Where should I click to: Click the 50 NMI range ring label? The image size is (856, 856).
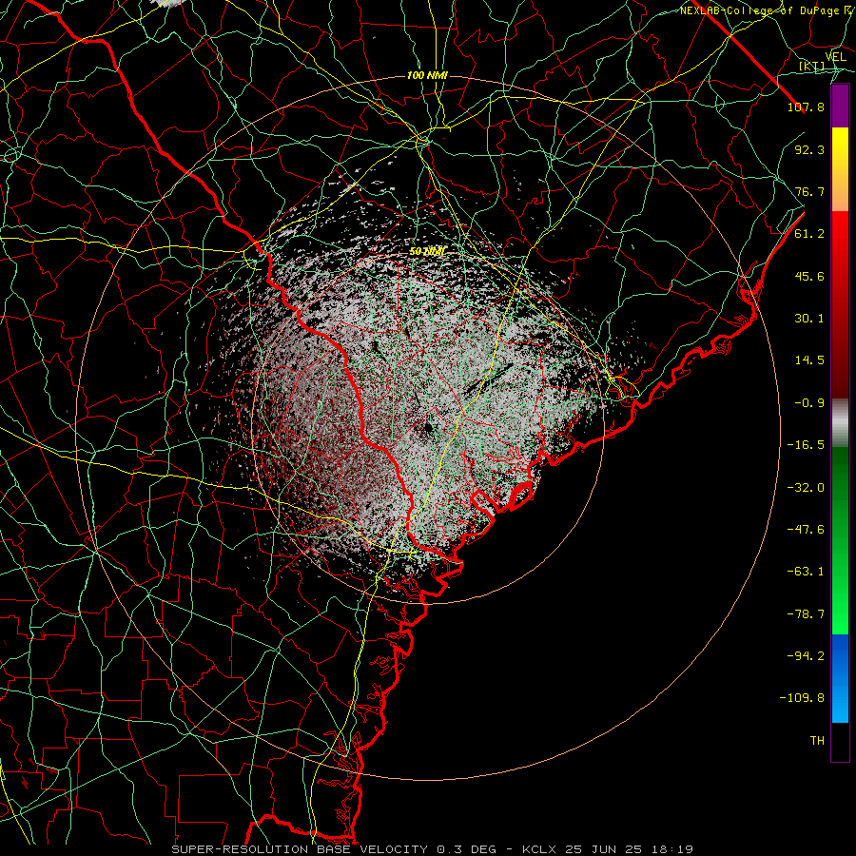[x=427, y=252]
